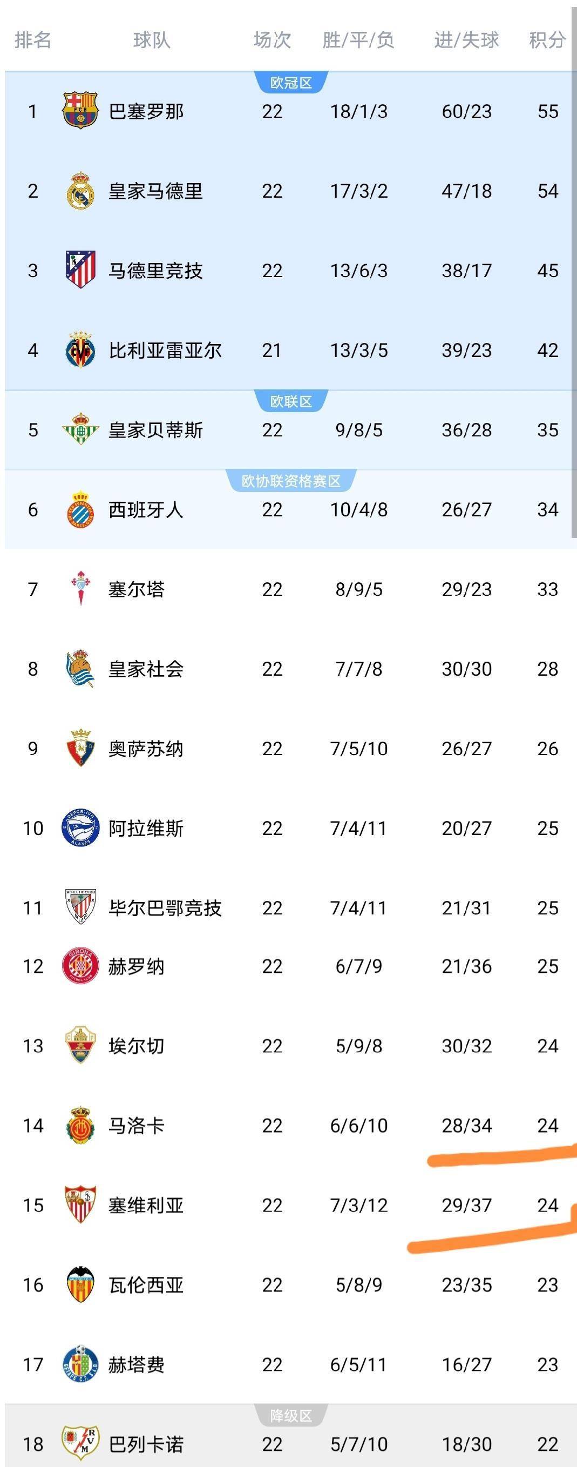Viewport: 577px width, 1467px height.
Task: Click the Celta Vigo crest
Action: (80, 589)
